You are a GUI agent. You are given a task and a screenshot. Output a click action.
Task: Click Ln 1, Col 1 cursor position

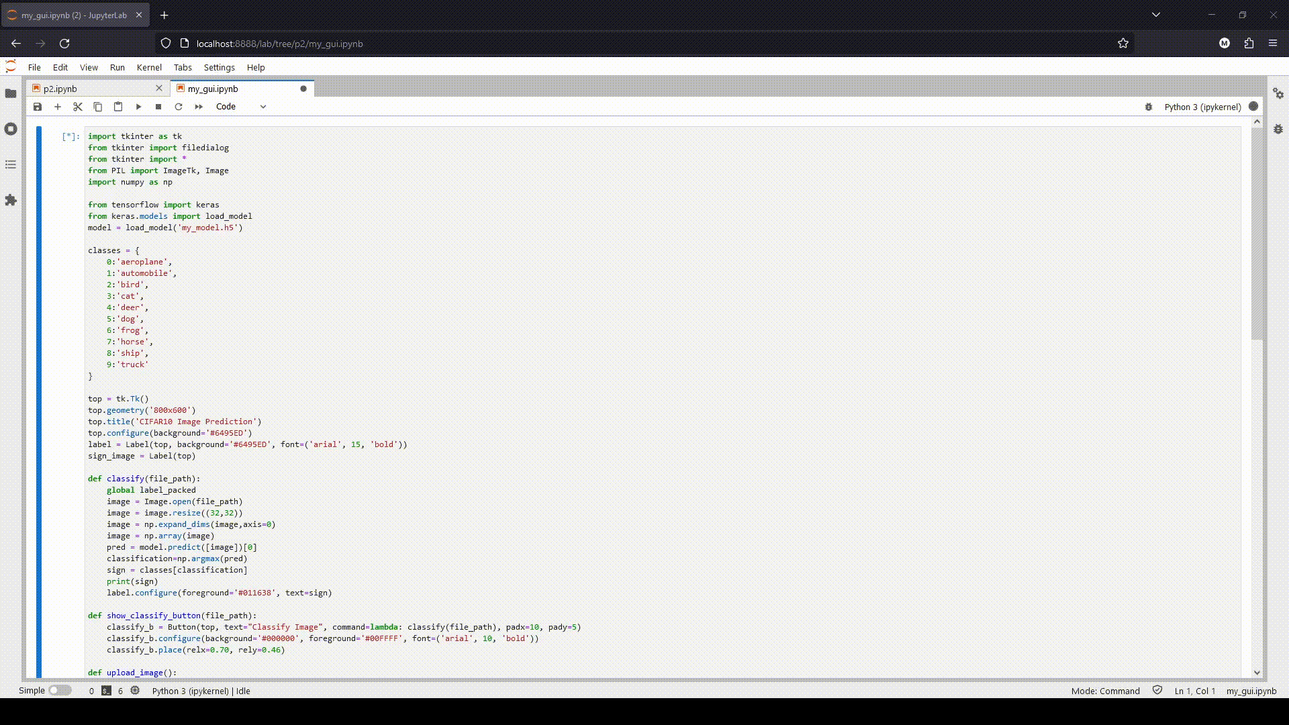coord(1195,691)
